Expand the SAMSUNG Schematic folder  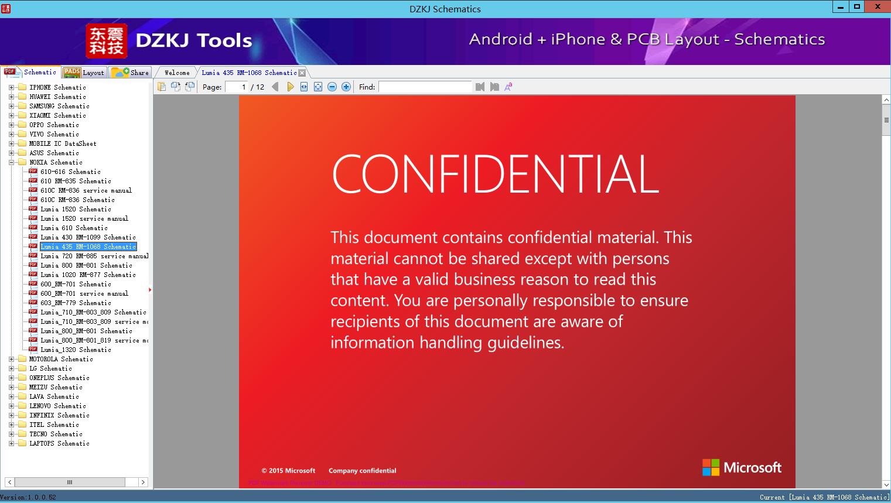click(11, 106)
